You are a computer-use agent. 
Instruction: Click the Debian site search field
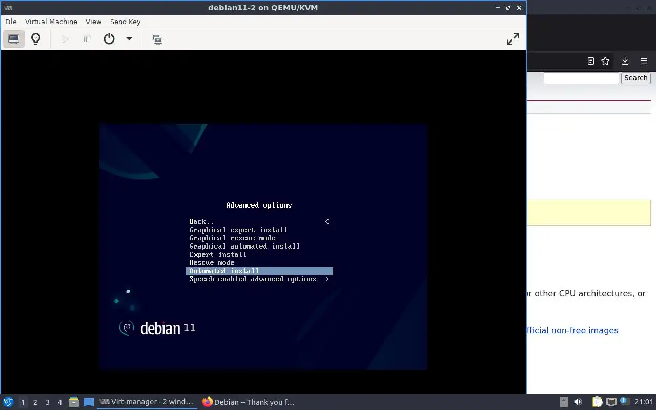581,78
